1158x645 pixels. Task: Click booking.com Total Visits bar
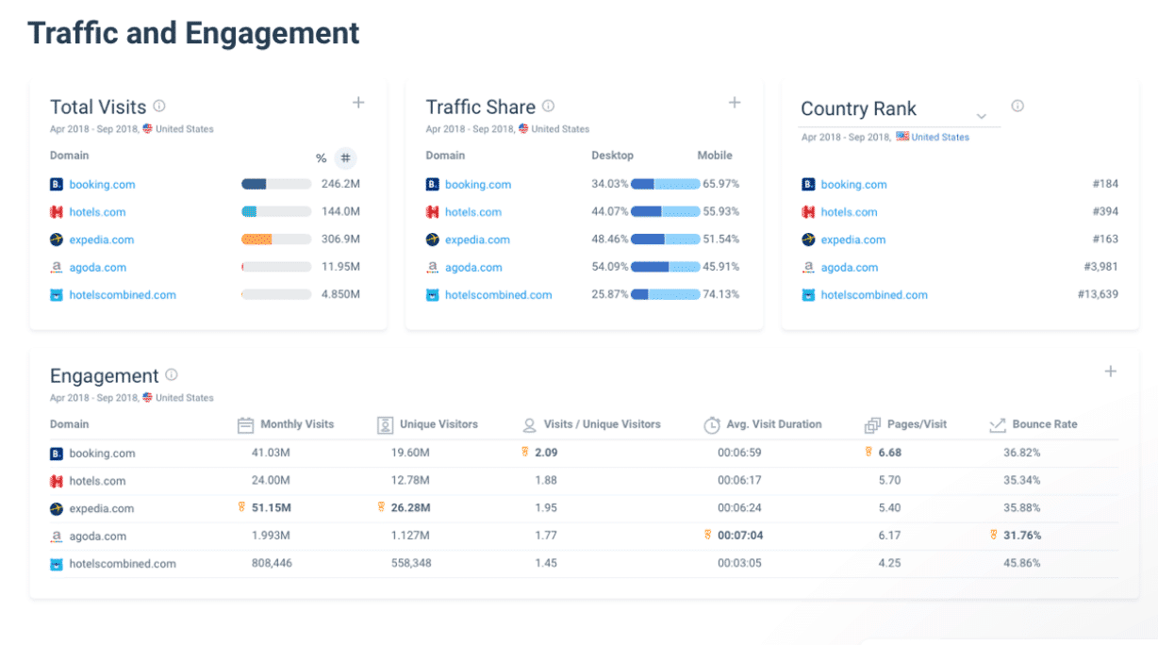tap(276, 185)
